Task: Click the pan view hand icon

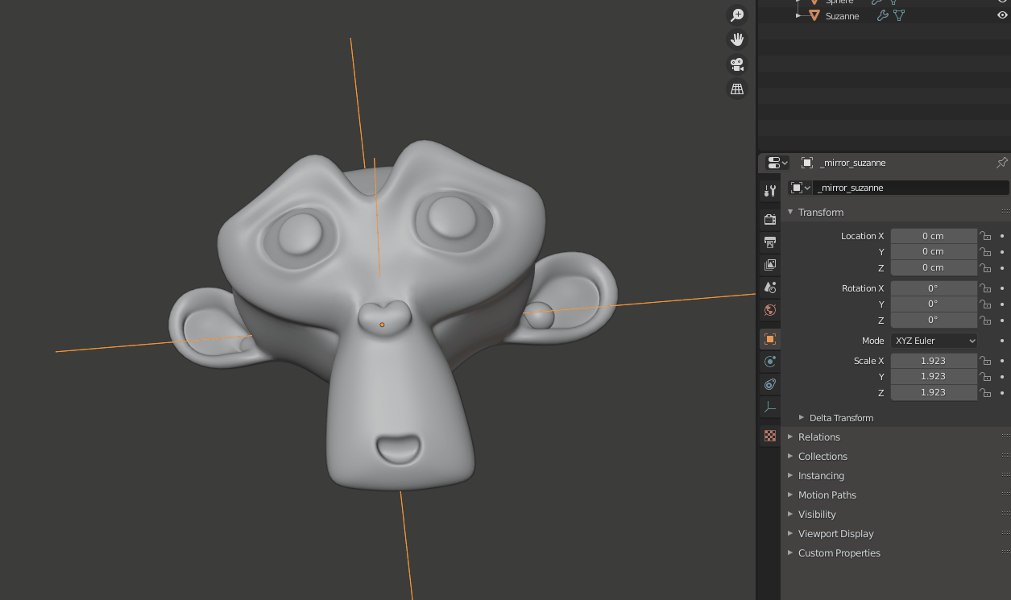Action: point(736,39)
